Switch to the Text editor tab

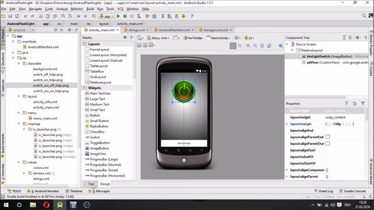point(91,184)
